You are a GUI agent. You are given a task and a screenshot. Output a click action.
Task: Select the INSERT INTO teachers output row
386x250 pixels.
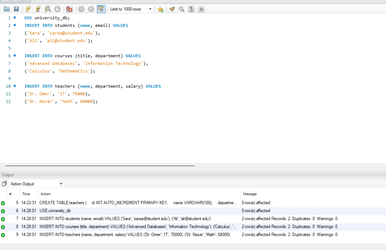pos(193,235)
